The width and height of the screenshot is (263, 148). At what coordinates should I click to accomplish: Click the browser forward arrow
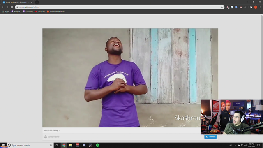[x=7, y=7]
